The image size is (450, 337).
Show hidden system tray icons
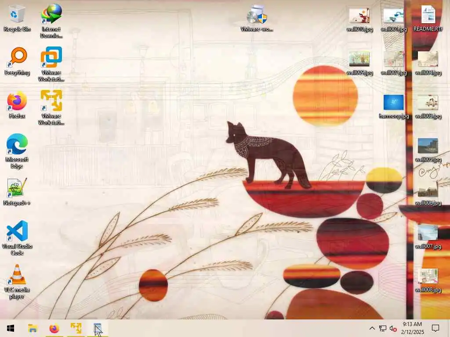tap(372, 328)
